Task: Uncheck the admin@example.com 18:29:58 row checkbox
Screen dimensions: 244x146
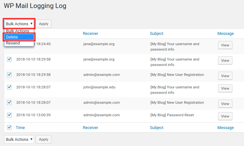Action: click(9, 75)
